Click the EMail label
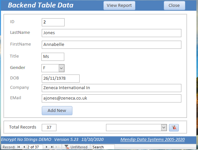 16,98
